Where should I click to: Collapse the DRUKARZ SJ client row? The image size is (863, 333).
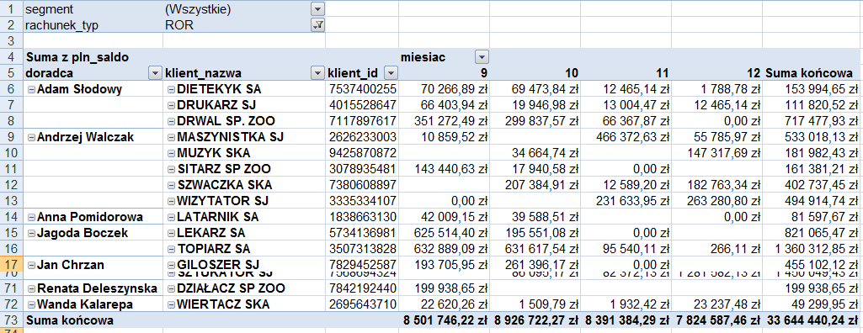[171, 105]
